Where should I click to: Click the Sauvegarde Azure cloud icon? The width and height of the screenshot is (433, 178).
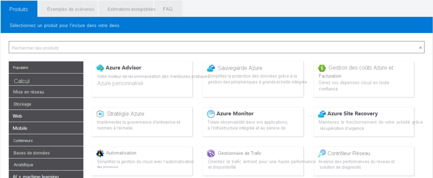point(211,68)
